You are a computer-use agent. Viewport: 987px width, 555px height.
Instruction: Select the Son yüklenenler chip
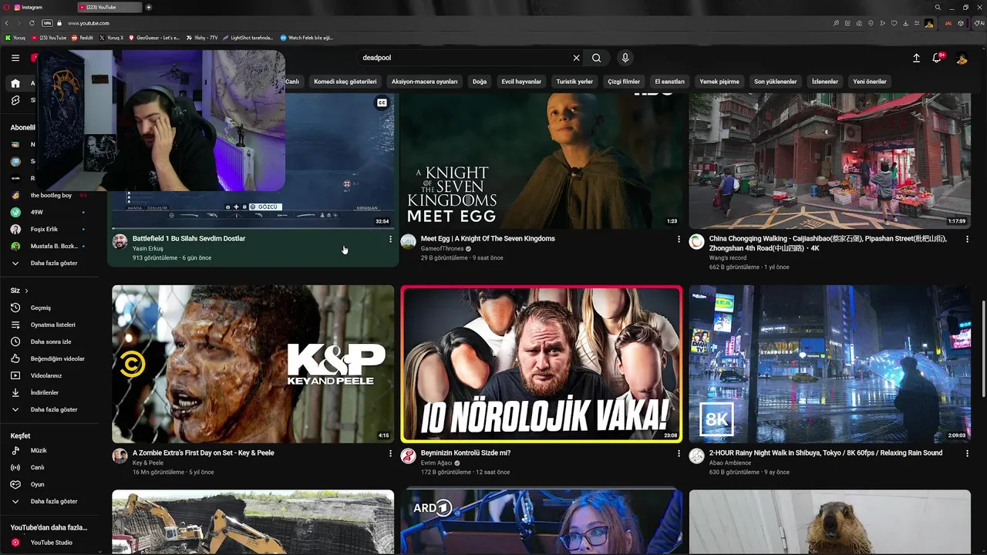click(776, 81)
